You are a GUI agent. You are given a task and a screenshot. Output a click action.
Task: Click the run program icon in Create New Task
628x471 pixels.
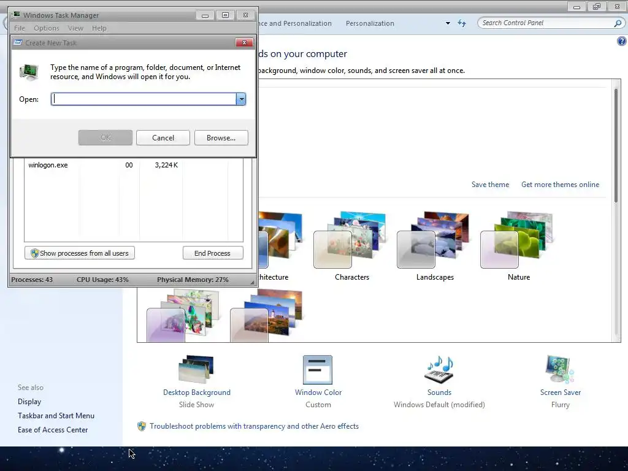tap(29, 72)
